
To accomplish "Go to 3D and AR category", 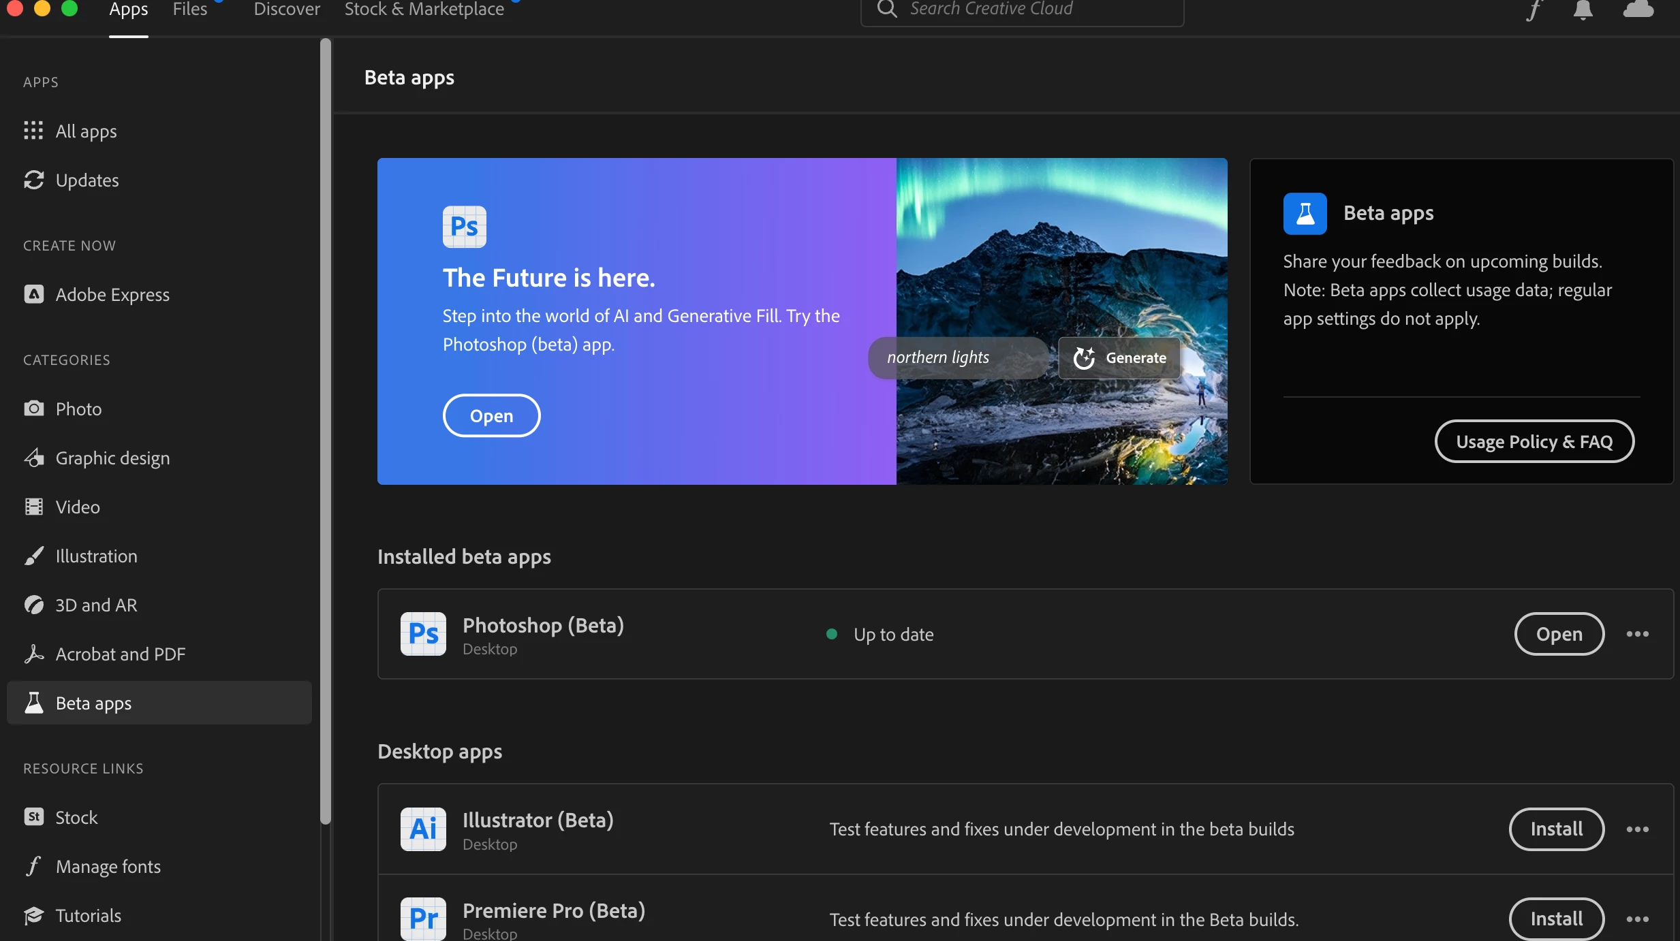I will pyautogui.click(x=96, y=605).
